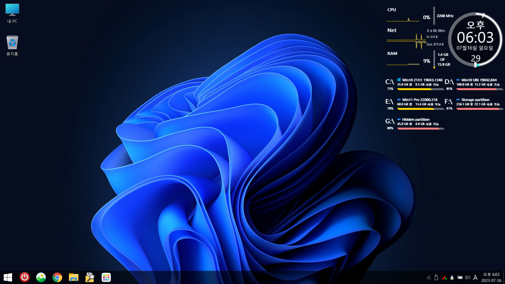The height and width of the screenshot is (284, 505).
Task: Click the '1.4 GB OF 15.9 GB' memory text
Action: (443, 59)
